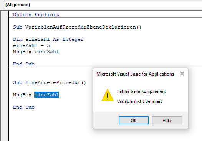
Task: Click the yellow warning triangle icon
Action: coord(108,95)
